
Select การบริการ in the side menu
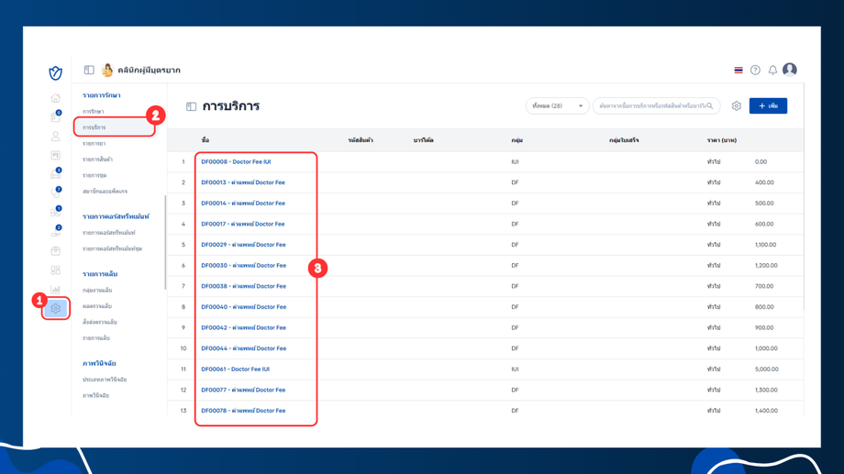[x=94, y=127]
